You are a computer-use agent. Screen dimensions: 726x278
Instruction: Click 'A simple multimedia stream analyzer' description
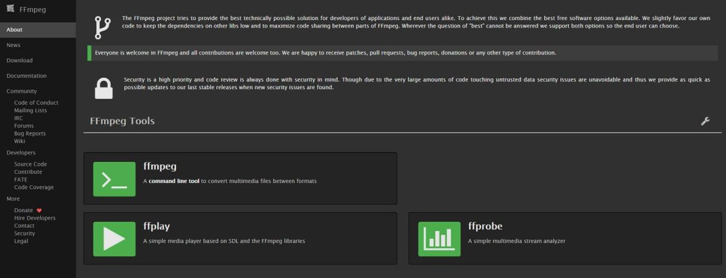pyautogui.click(x=517, y=241)
